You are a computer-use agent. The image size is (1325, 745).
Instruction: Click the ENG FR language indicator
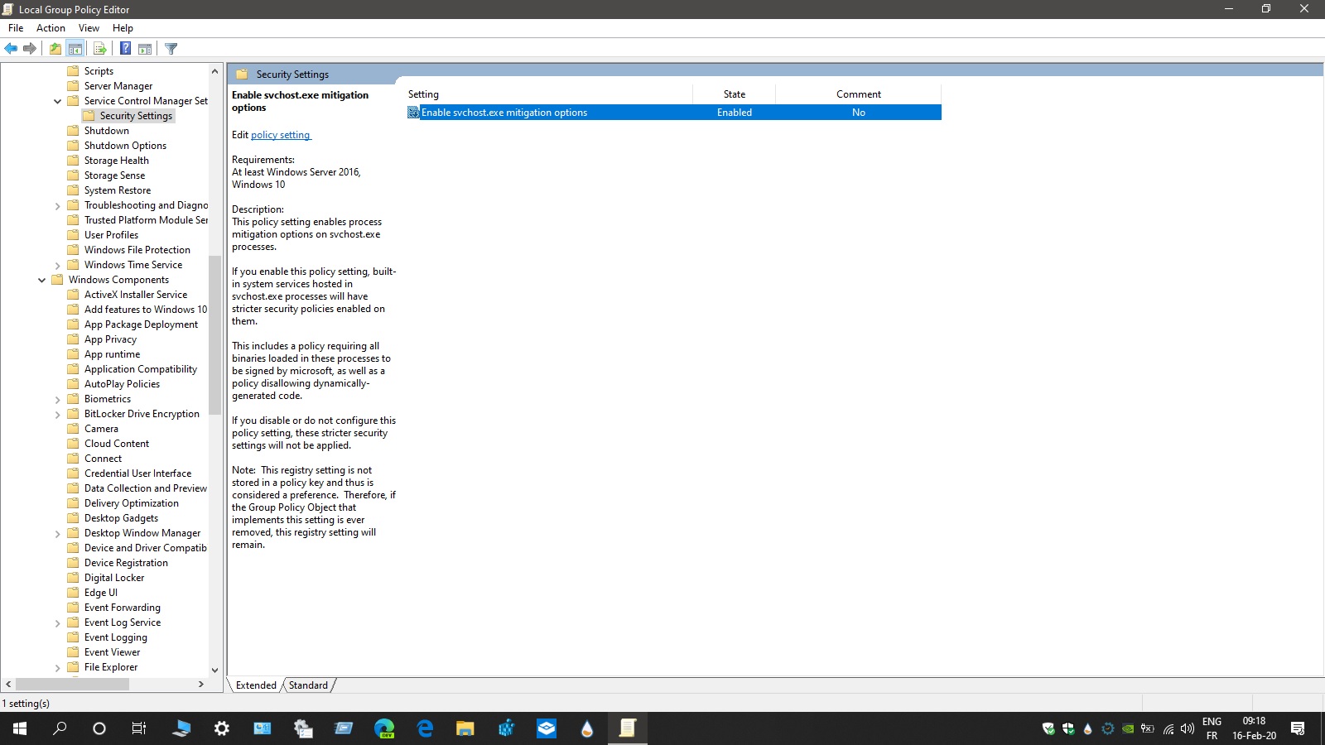pyautogui.click(x=1212, y=728)
